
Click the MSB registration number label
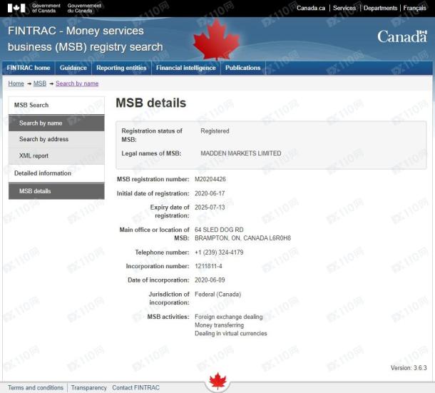(x=153, y=179)
